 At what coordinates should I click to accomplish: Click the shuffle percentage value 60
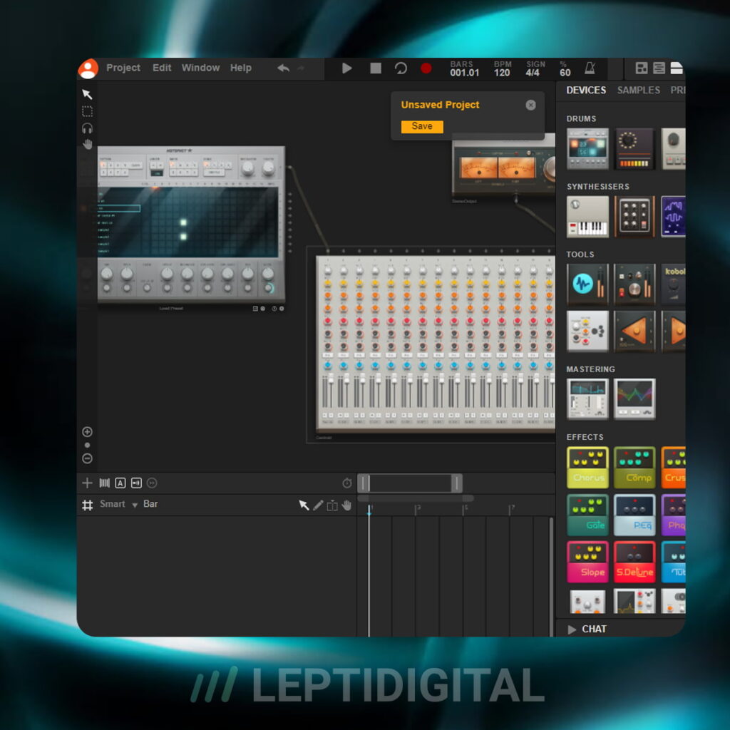point(565,73)
